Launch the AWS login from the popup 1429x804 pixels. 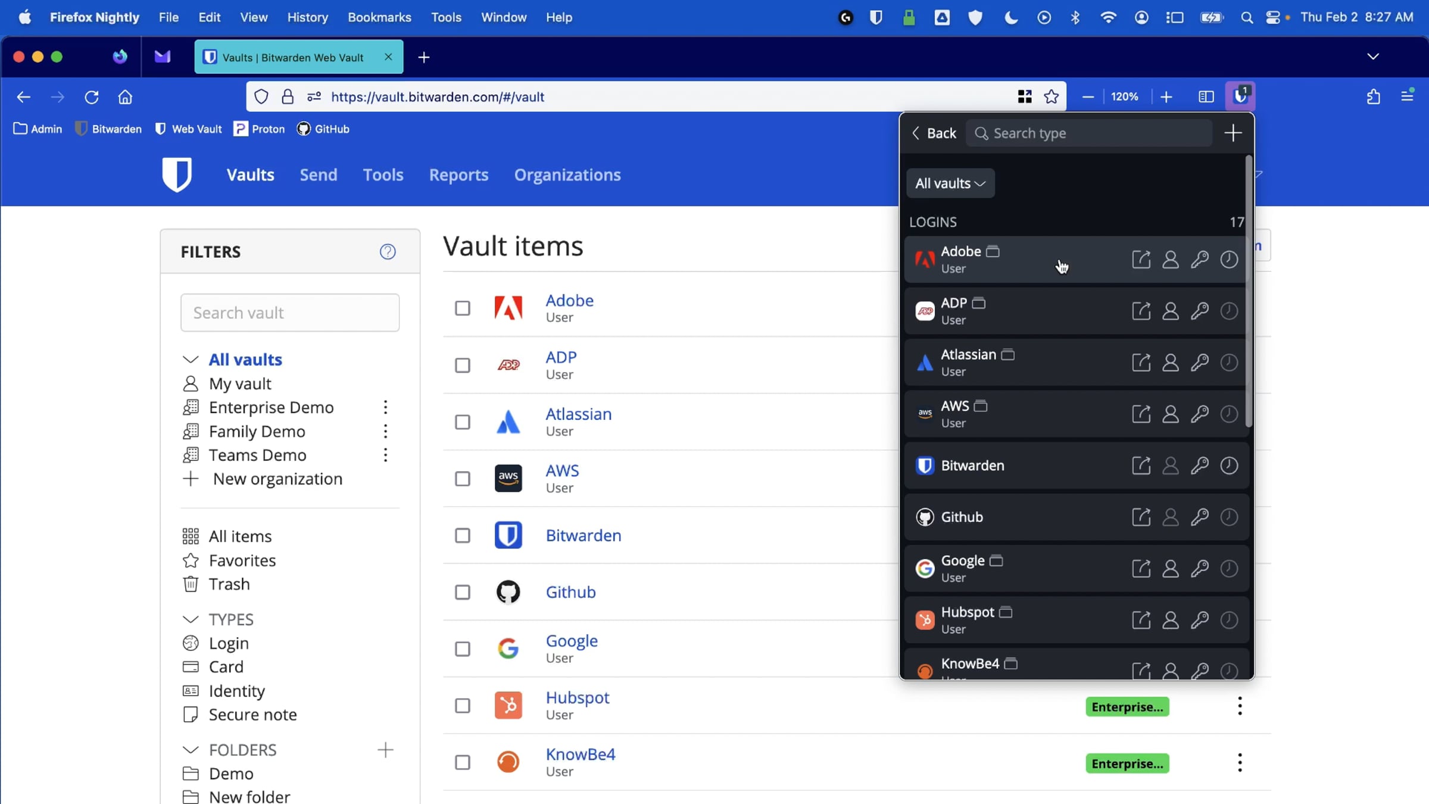coord(1141,414)
